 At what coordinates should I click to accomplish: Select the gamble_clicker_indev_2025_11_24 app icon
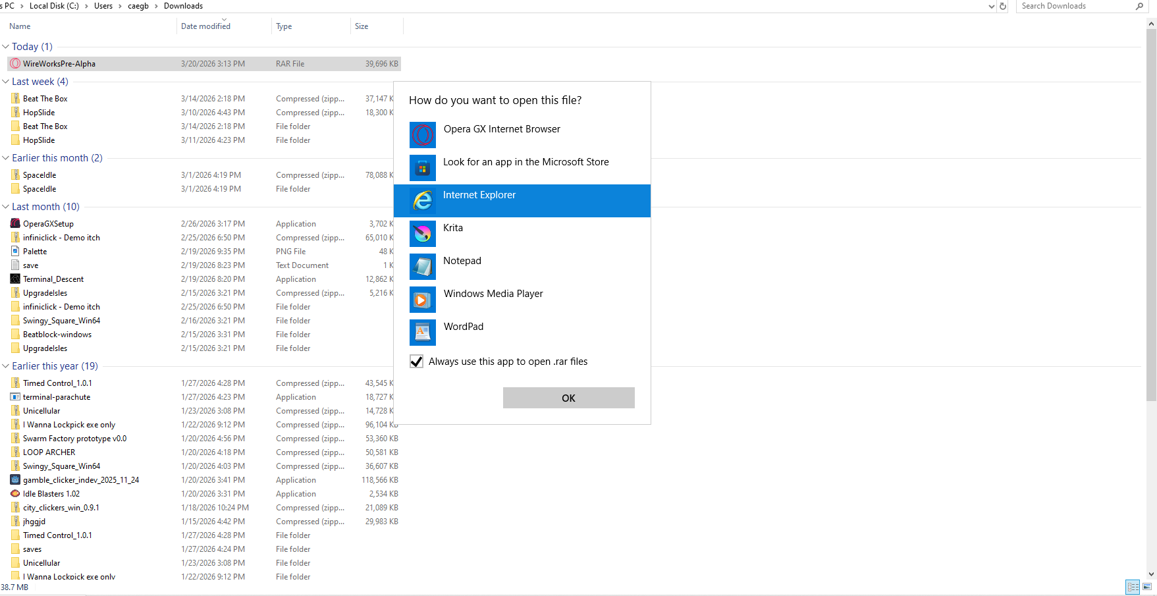15,480
